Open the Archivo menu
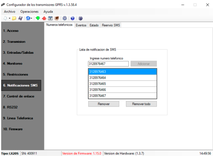 tap(9, 11)
